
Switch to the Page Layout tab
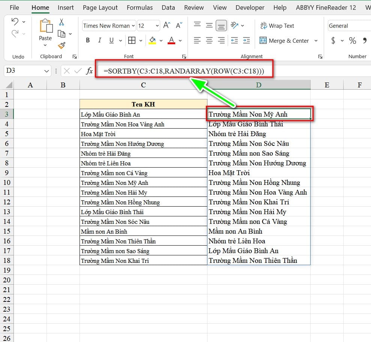pyautogui.click(x=100, y=7)
